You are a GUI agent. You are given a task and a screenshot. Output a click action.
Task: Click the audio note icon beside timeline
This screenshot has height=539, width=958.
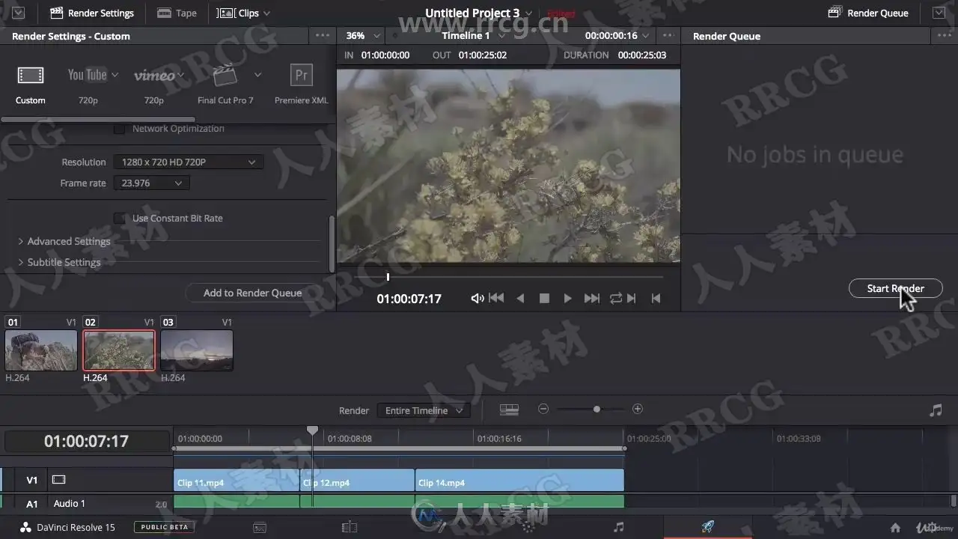click(x=936, y=410)
